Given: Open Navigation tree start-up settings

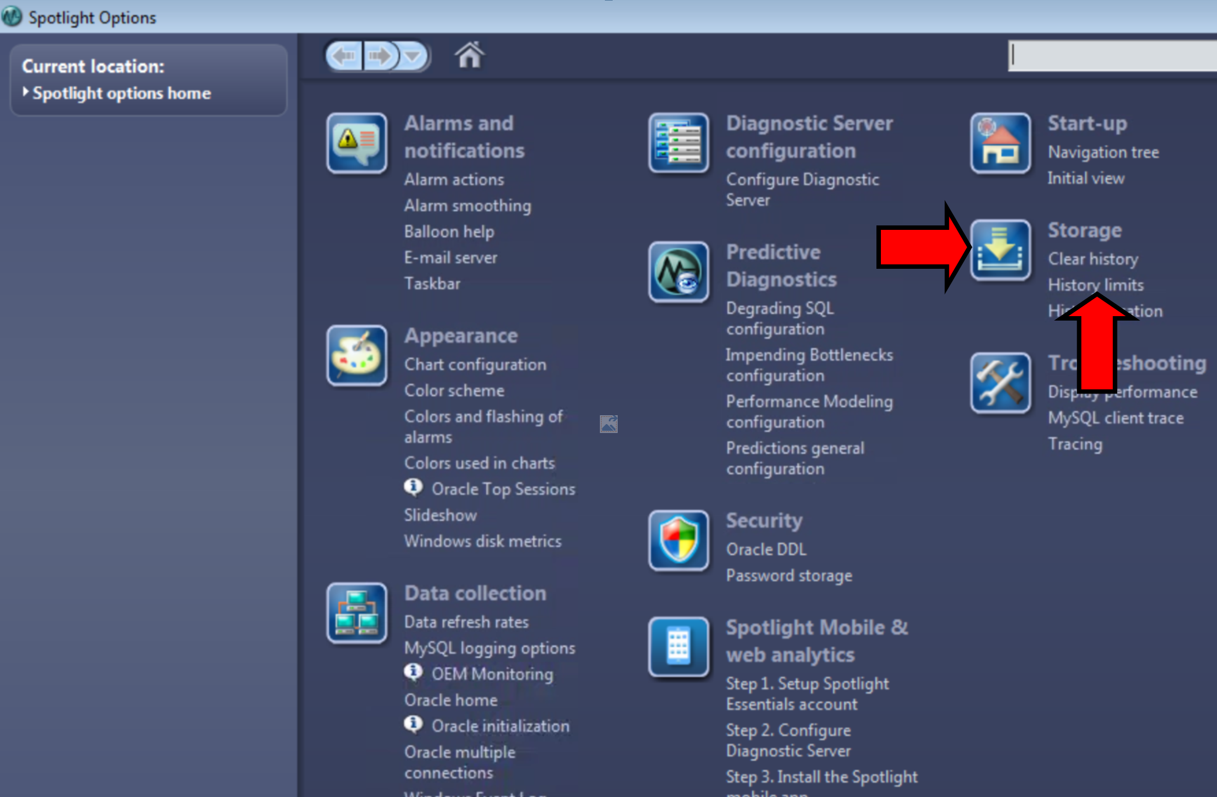Looking at the screenshot, I should [1103, 152].
